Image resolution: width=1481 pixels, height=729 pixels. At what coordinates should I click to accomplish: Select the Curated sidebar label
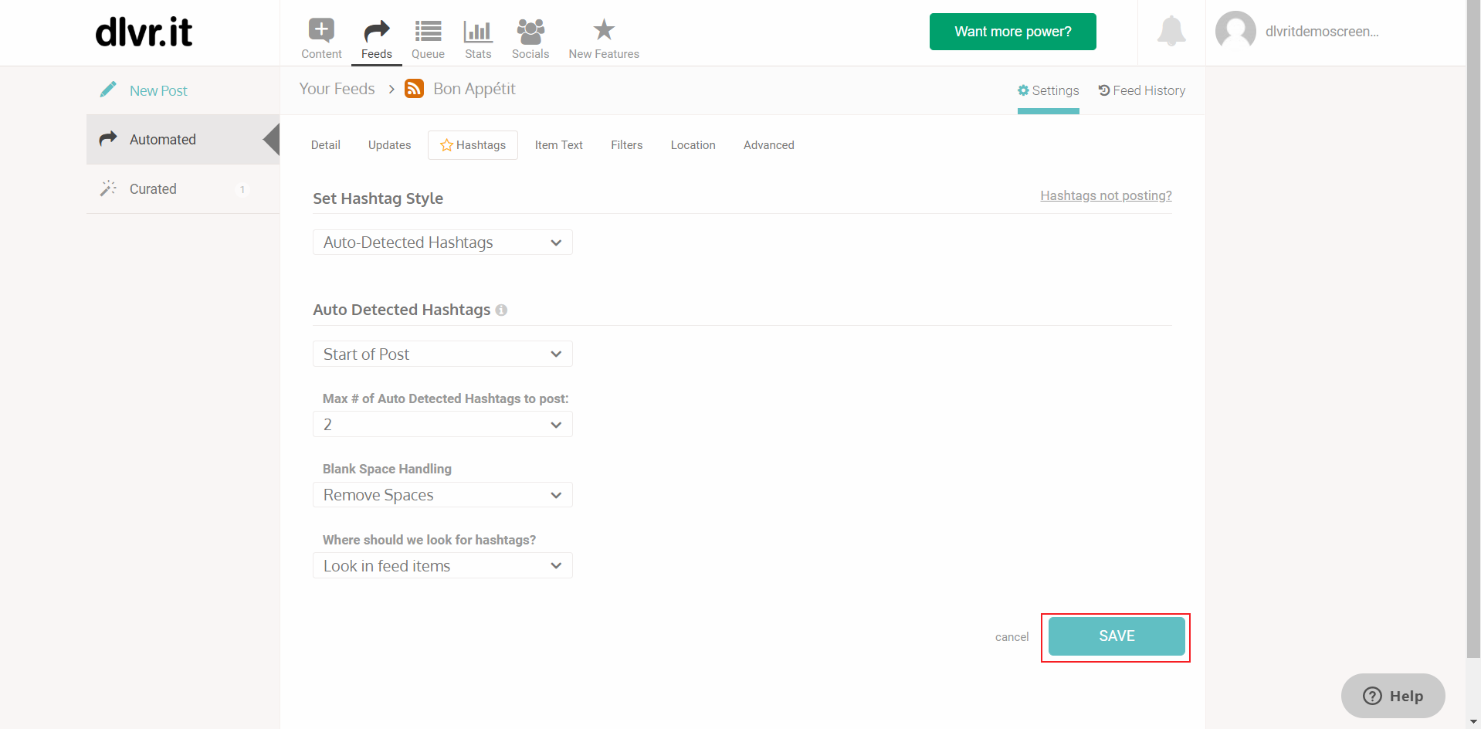point(153,189)
